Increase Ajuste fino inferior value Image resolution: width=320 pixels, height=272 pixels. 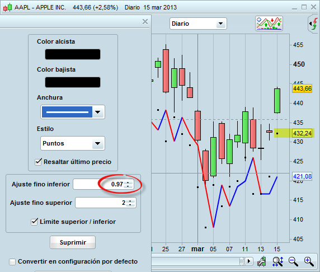(x=128, y=182)
